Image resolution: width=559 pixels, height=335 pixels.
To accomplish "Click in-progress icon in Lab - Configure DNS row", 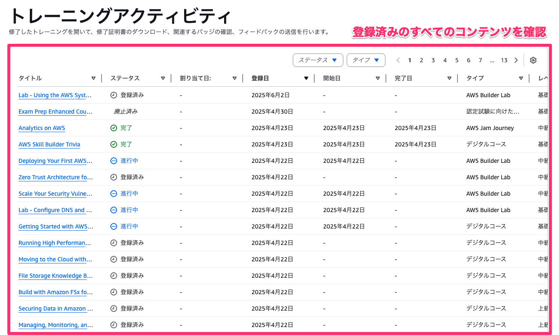I will [114, 210].
